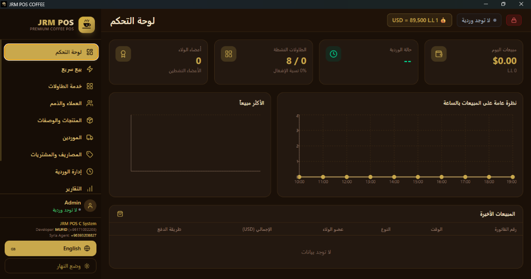Click the عضو الولاء column header

(333, 229)
